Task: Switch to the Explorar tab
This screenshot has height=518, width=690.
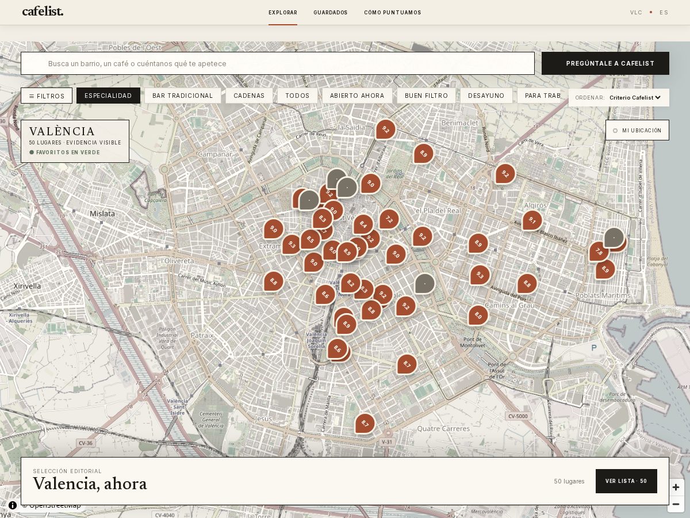Action: pyautogui.click(x=283, y=13)
